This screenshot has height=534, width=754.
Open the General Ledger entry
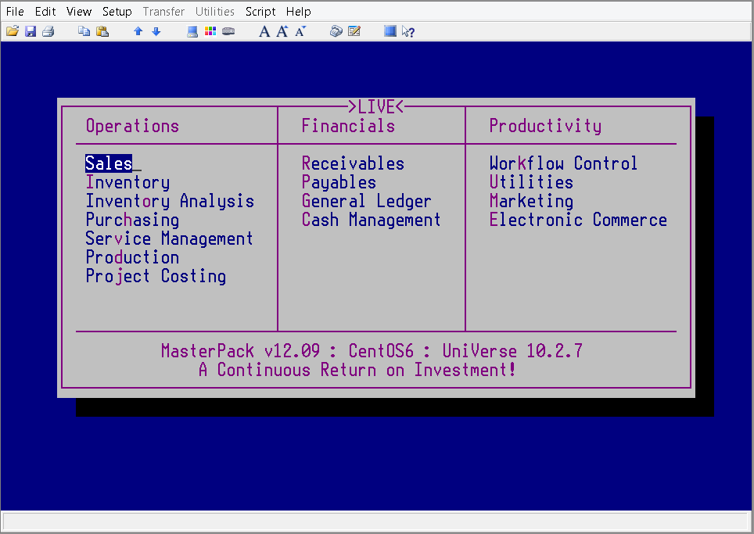[366, 201]
